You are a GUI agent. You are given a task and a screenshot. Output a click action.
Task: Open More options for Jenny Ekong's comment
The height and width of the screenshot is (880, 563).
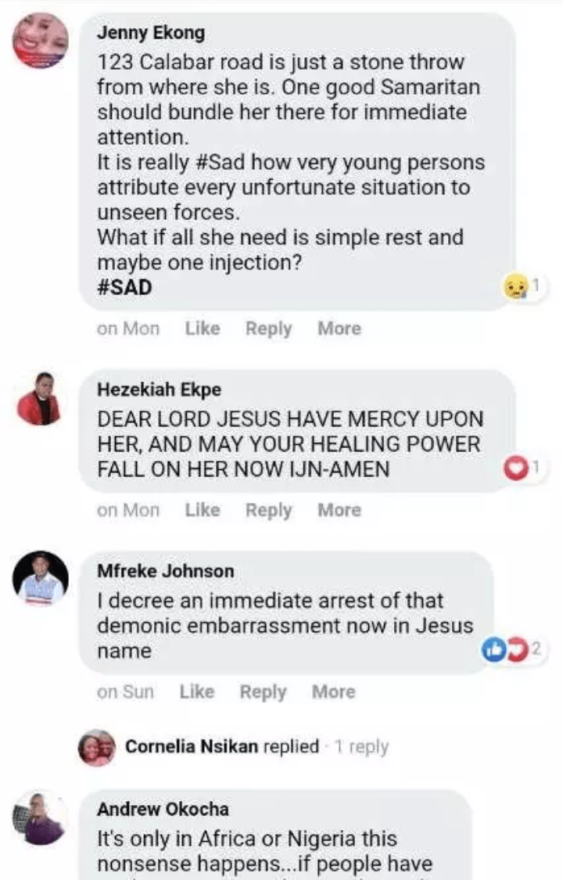(339, 329)
